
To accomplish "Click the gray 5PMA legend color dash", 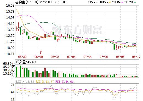I will click(97, 2).
